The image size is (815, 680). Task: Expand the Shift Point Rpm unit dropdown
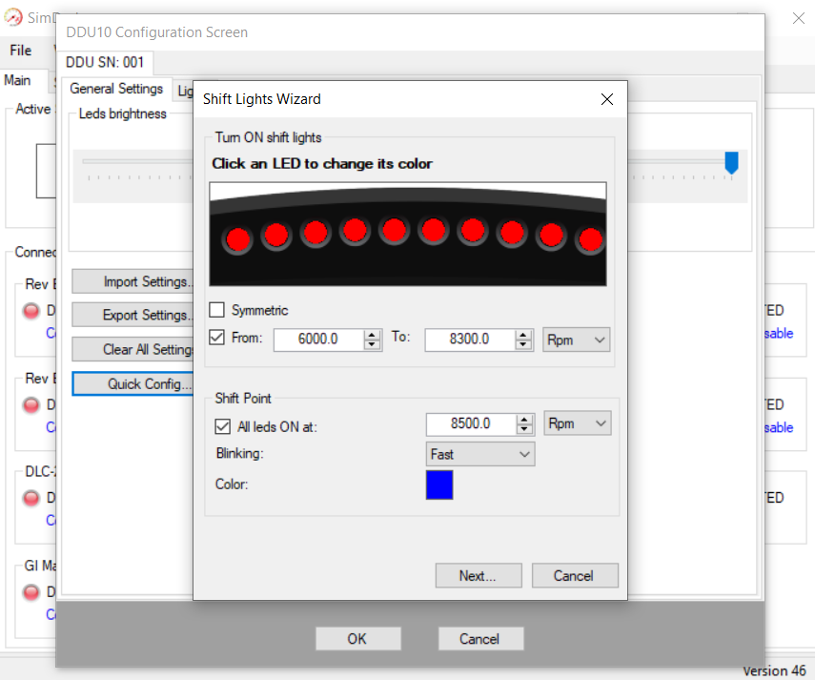pos(577,423)
